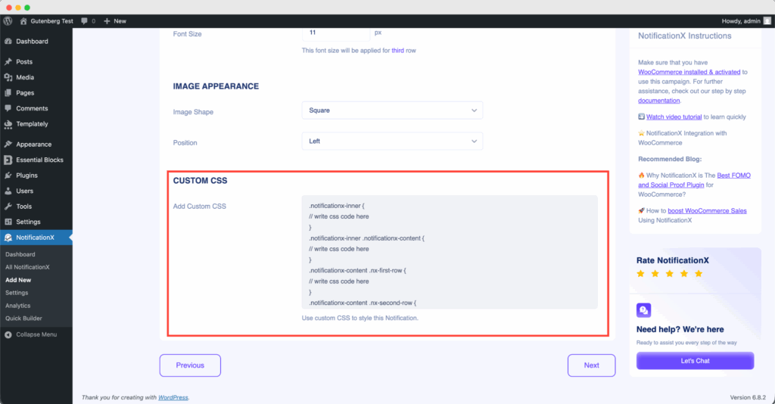Open the Appearance menu
The height and width of the screenshot is (404, 775).
pyautogui.click(x=33, y=145)
